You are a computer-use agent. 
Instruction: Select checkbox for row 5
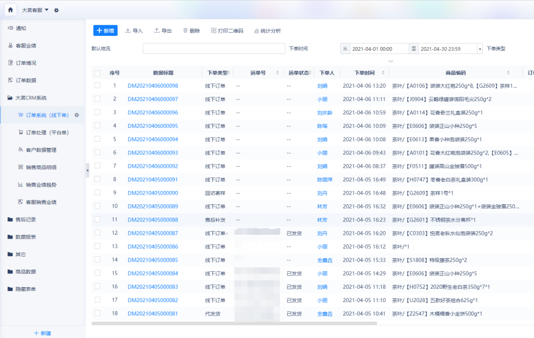pyautogui.click(x=97, y=139)
